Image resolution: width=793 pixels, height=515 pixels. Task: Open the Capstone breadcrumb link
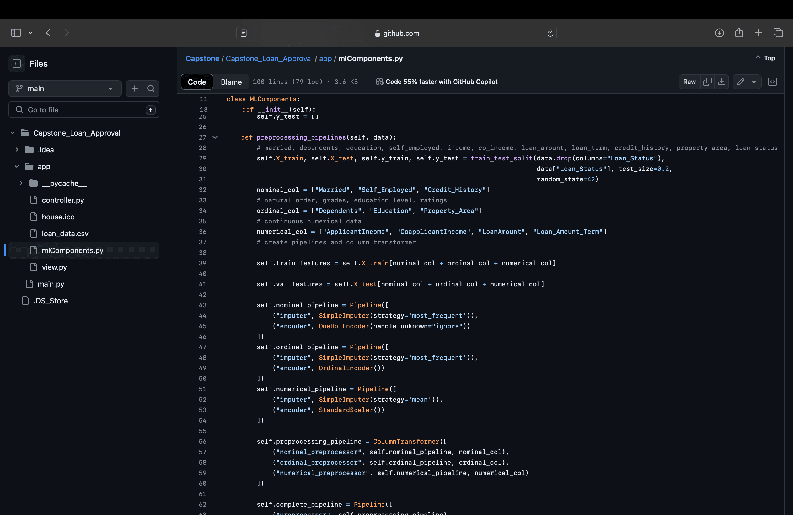[x=202, y=58]
